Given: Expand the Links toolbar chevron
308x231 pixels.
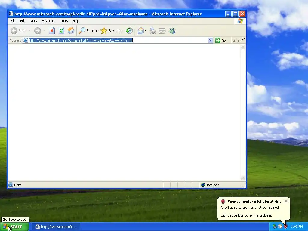Looking at the screenshot, I should pos(244,39).
